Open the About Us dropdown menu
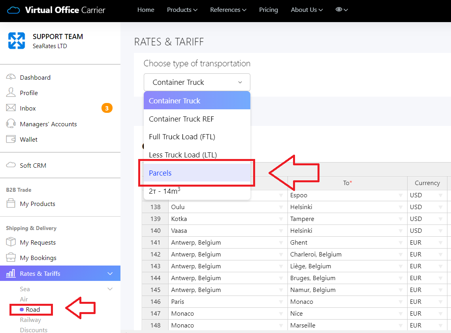Screen dimensions: 451x333 306,10
